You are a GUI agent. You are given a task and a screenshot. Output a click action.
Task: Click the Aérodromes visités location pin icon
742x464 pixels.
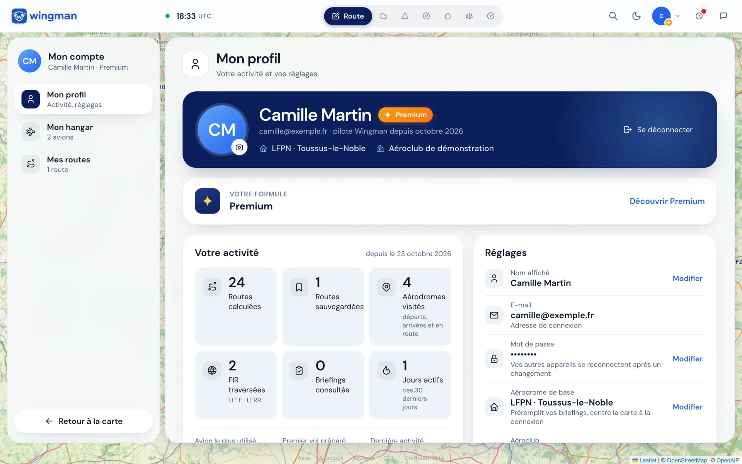click(386, 287)
